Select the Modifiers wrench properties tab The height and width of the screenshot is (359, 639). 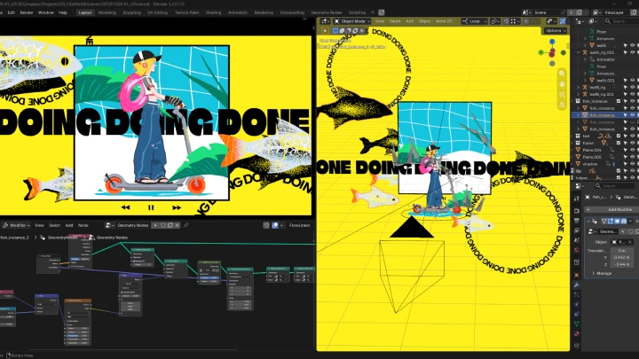[577, 285]
